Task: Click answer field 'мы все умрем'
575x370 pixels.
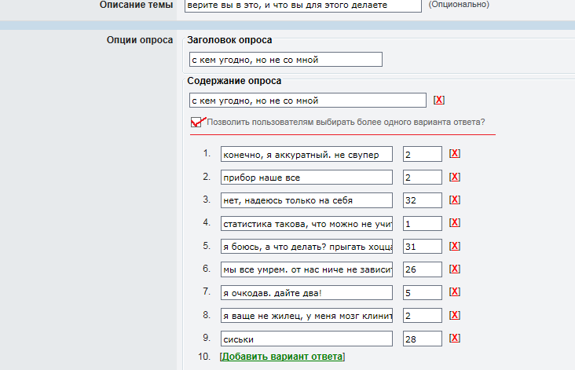Action: 306,269
